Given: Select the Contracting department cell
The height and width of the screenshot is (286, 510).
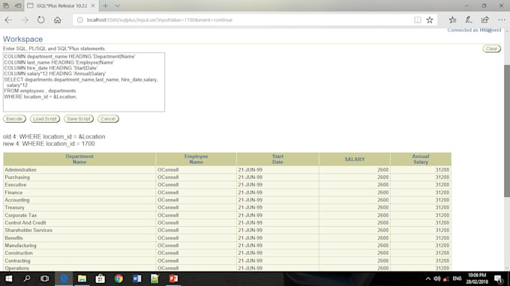Looking at the screenshot, I should 79,261.
